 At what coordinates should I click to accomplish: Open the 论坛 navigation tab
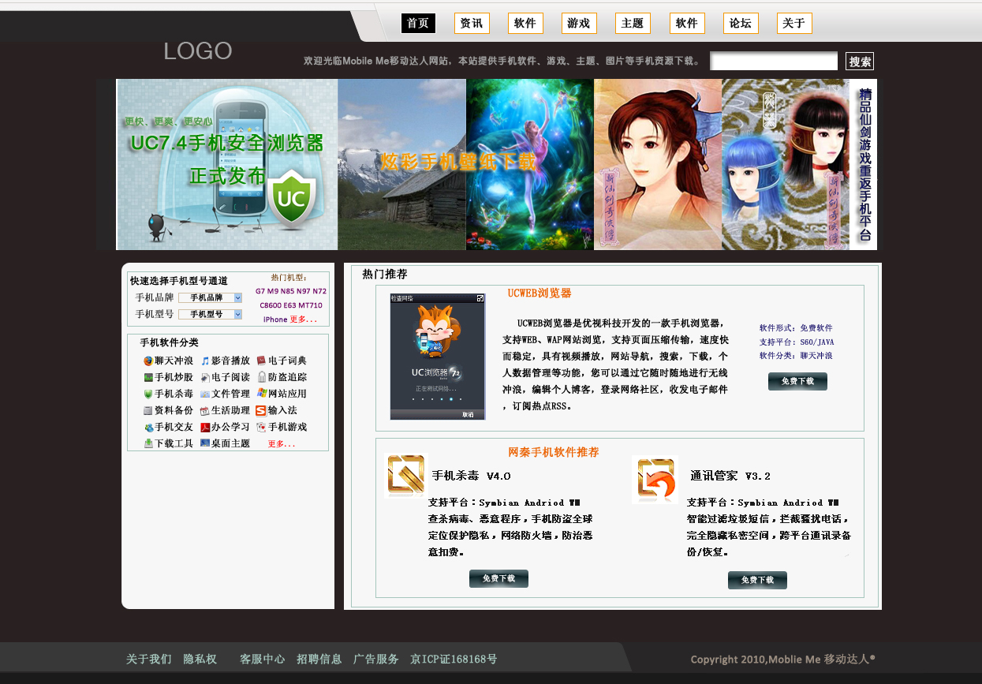pyautogui.click(x=740, y=24)
